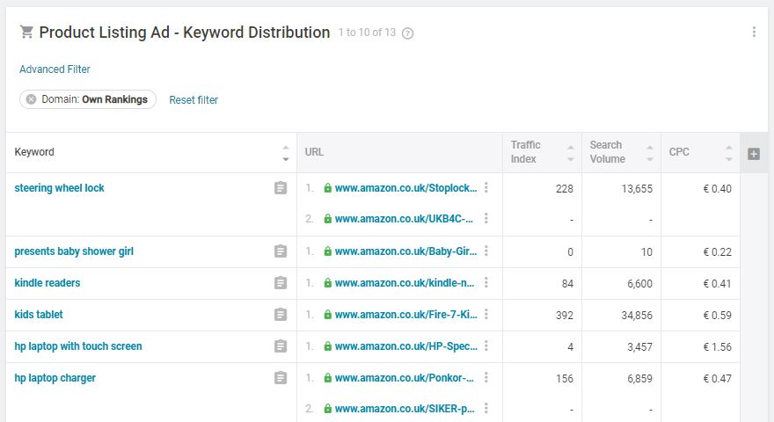Remove the Own Rankings domain filter chip
774x422 pixels.
pos(31,99)
